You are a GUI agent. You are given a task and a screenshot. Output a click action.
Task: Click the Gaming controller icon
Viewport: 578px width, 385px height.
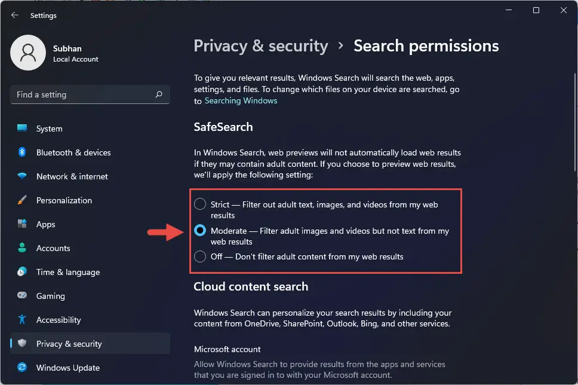click(x=22, y=295)
